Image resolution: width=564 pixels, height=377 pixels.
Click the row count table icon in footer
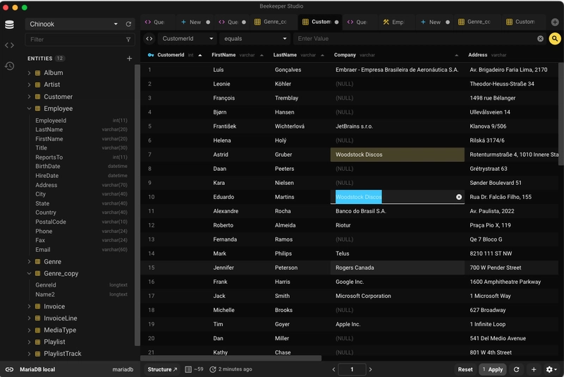pos(188,369)
